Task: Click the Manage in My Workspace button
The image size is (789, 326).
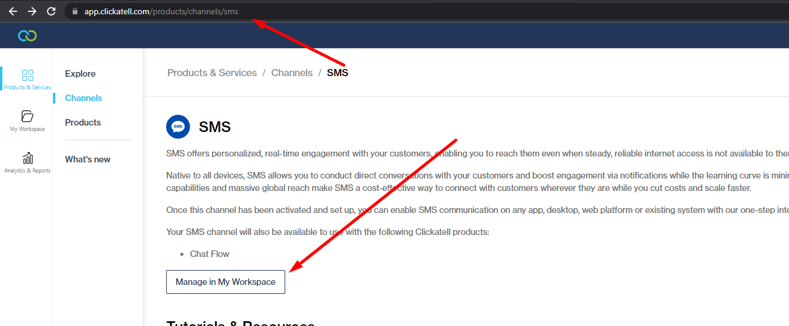Action: (226, 282)
